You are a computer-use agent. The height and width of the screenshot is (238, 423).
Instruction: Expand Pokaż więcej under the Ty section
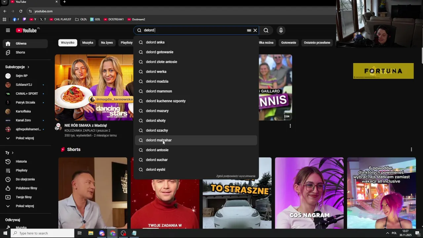(25, 206)
